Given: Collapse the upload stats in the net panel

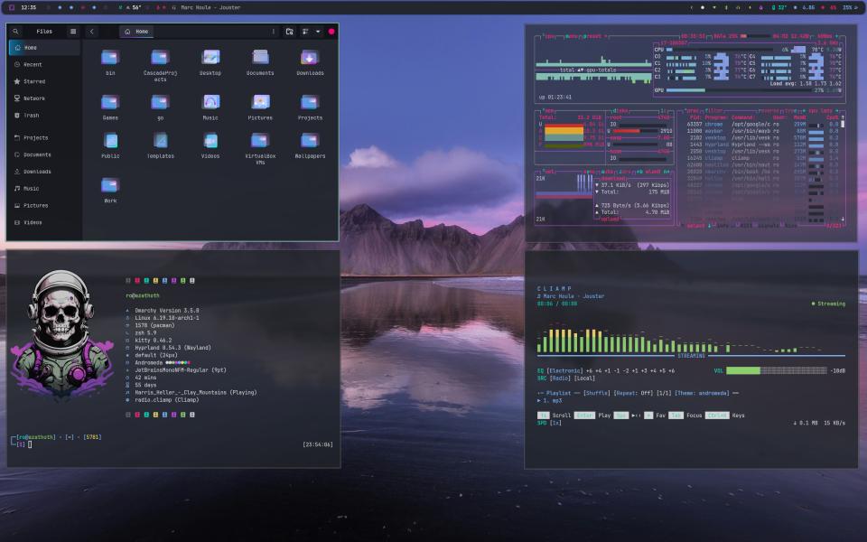Looking at the screenshot, I should 597,205.
